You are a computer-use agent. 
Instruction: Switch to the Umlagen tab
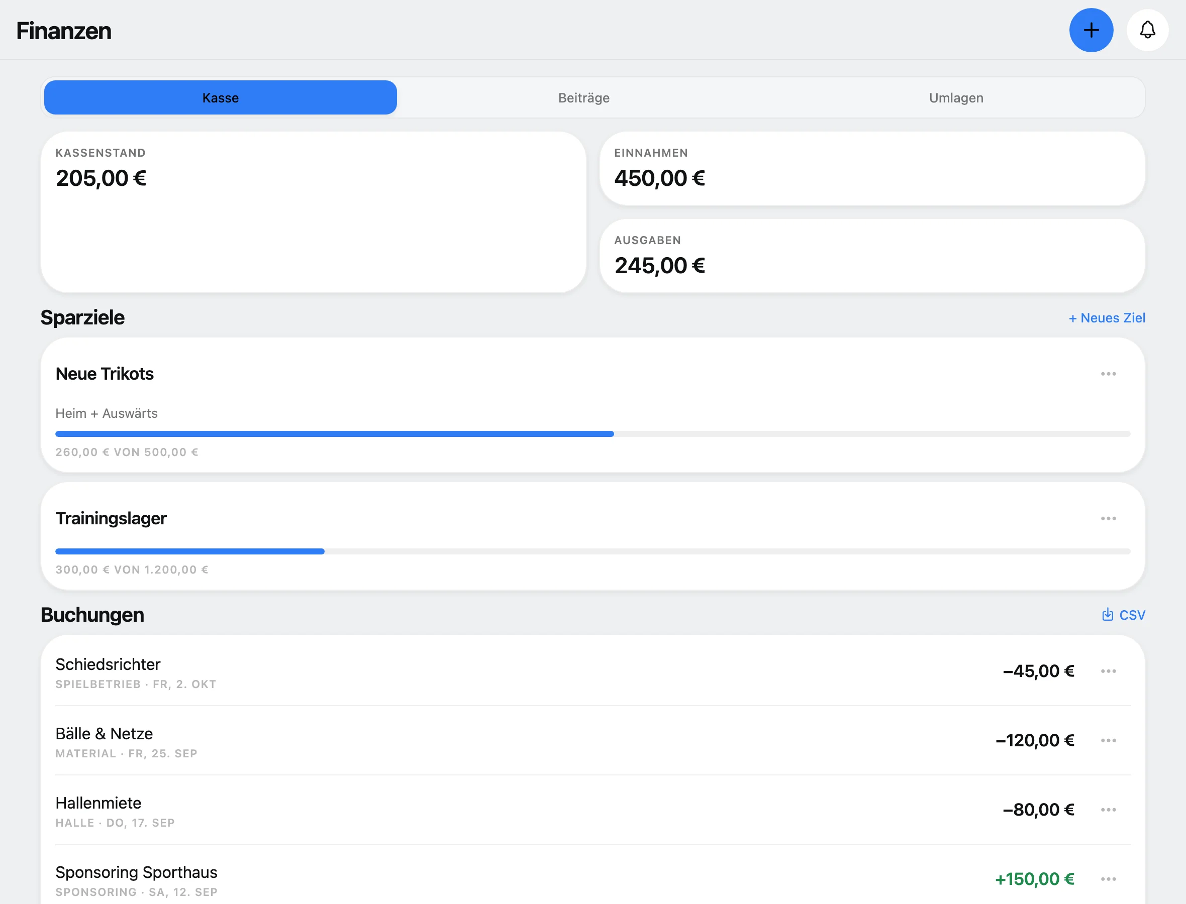click(x=955, y=98)
